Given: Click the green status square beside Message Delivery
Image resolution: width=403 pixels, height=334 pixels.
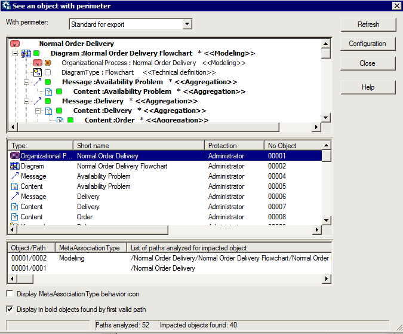Looking at the screenshot, I should pyautogui.click(x=48, y=101).
